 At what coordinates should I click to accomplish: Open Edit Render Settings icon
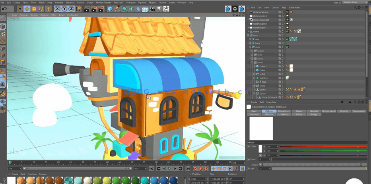coord(101,9)
